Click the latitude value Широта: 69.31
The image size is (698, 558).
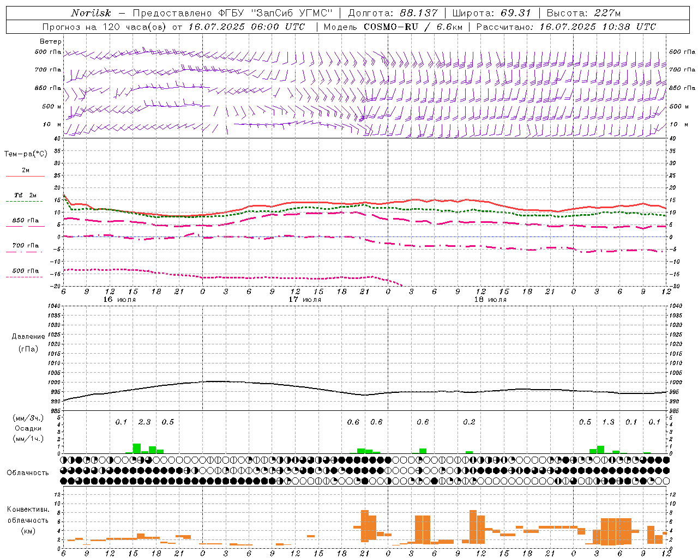491,13
